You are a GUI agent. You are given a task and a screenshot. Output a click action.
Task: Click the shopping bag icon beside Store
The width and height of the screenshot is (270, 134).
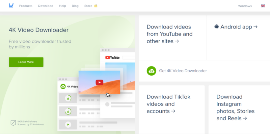point(96,6)
